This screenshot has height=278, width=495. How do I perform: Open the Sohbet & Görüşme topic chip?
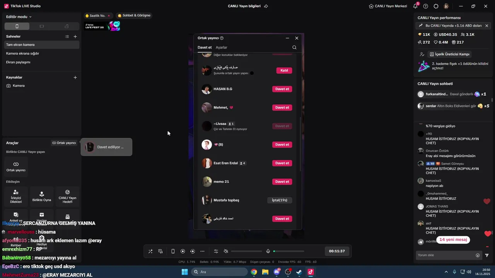(134, 15)
